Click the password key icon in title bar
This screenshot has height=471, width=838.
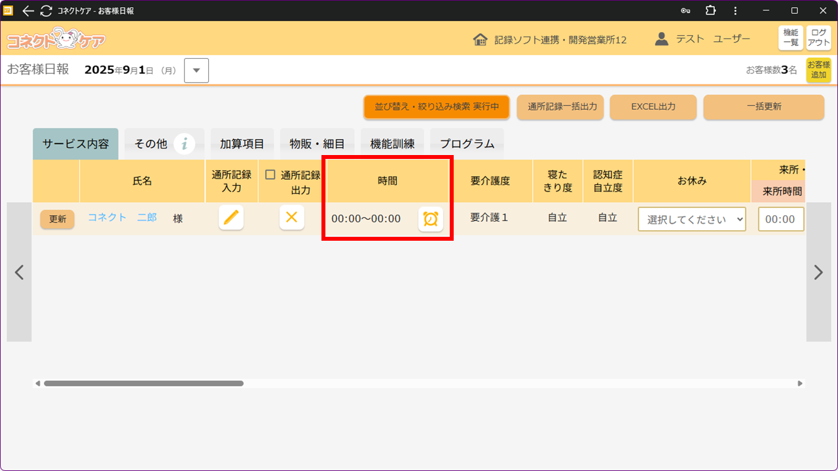point(685,10)
